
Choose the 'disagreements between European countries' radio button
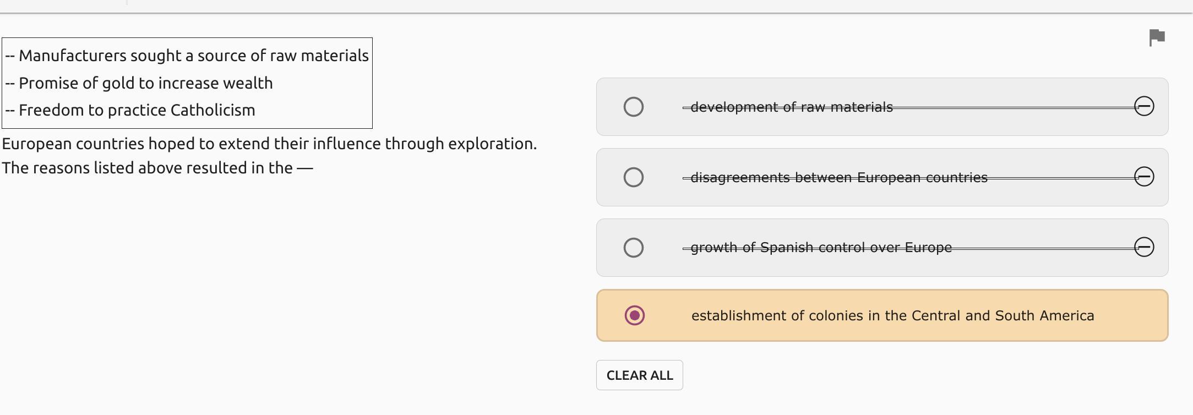coord(633,177)
